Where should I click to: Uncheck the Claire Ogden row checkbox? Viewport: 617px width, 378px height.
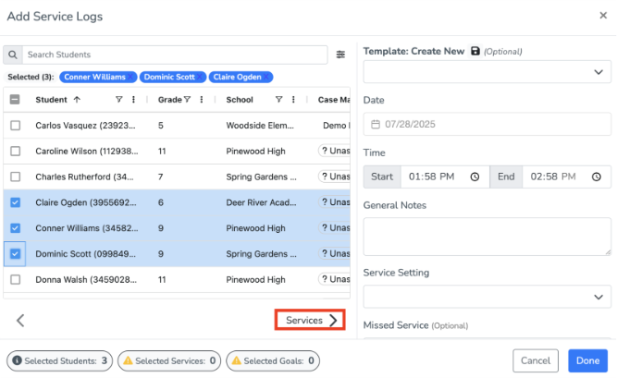(x=16, y=202)
